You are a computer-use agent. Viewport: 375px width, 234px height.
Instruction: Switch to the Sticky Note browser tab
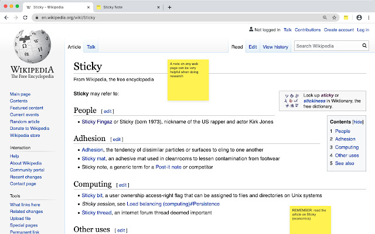pos(128,8)
